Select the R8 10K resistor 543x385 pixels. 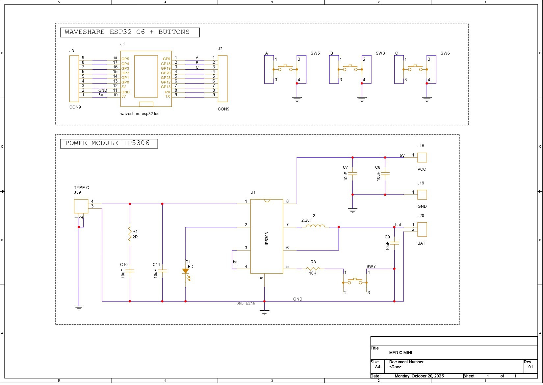pos(313,269)
